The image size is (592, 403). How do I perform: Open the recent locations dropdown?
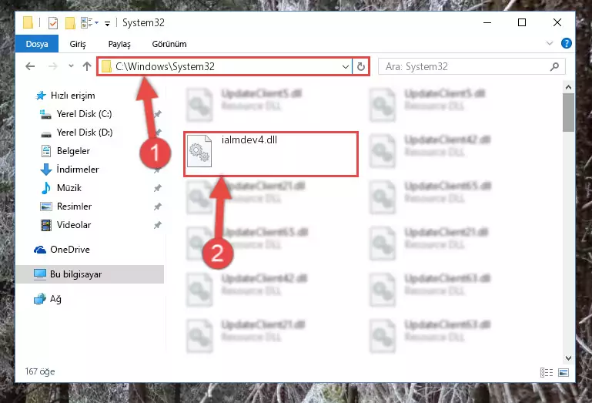click(71, 66)
